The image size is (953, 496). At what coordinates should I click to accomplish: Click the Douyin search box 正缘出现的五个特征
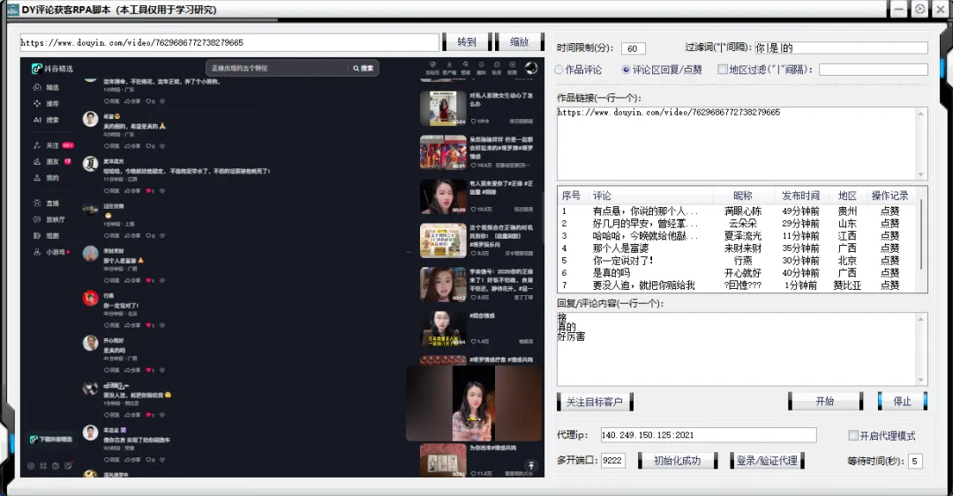(x=278, y=68)
